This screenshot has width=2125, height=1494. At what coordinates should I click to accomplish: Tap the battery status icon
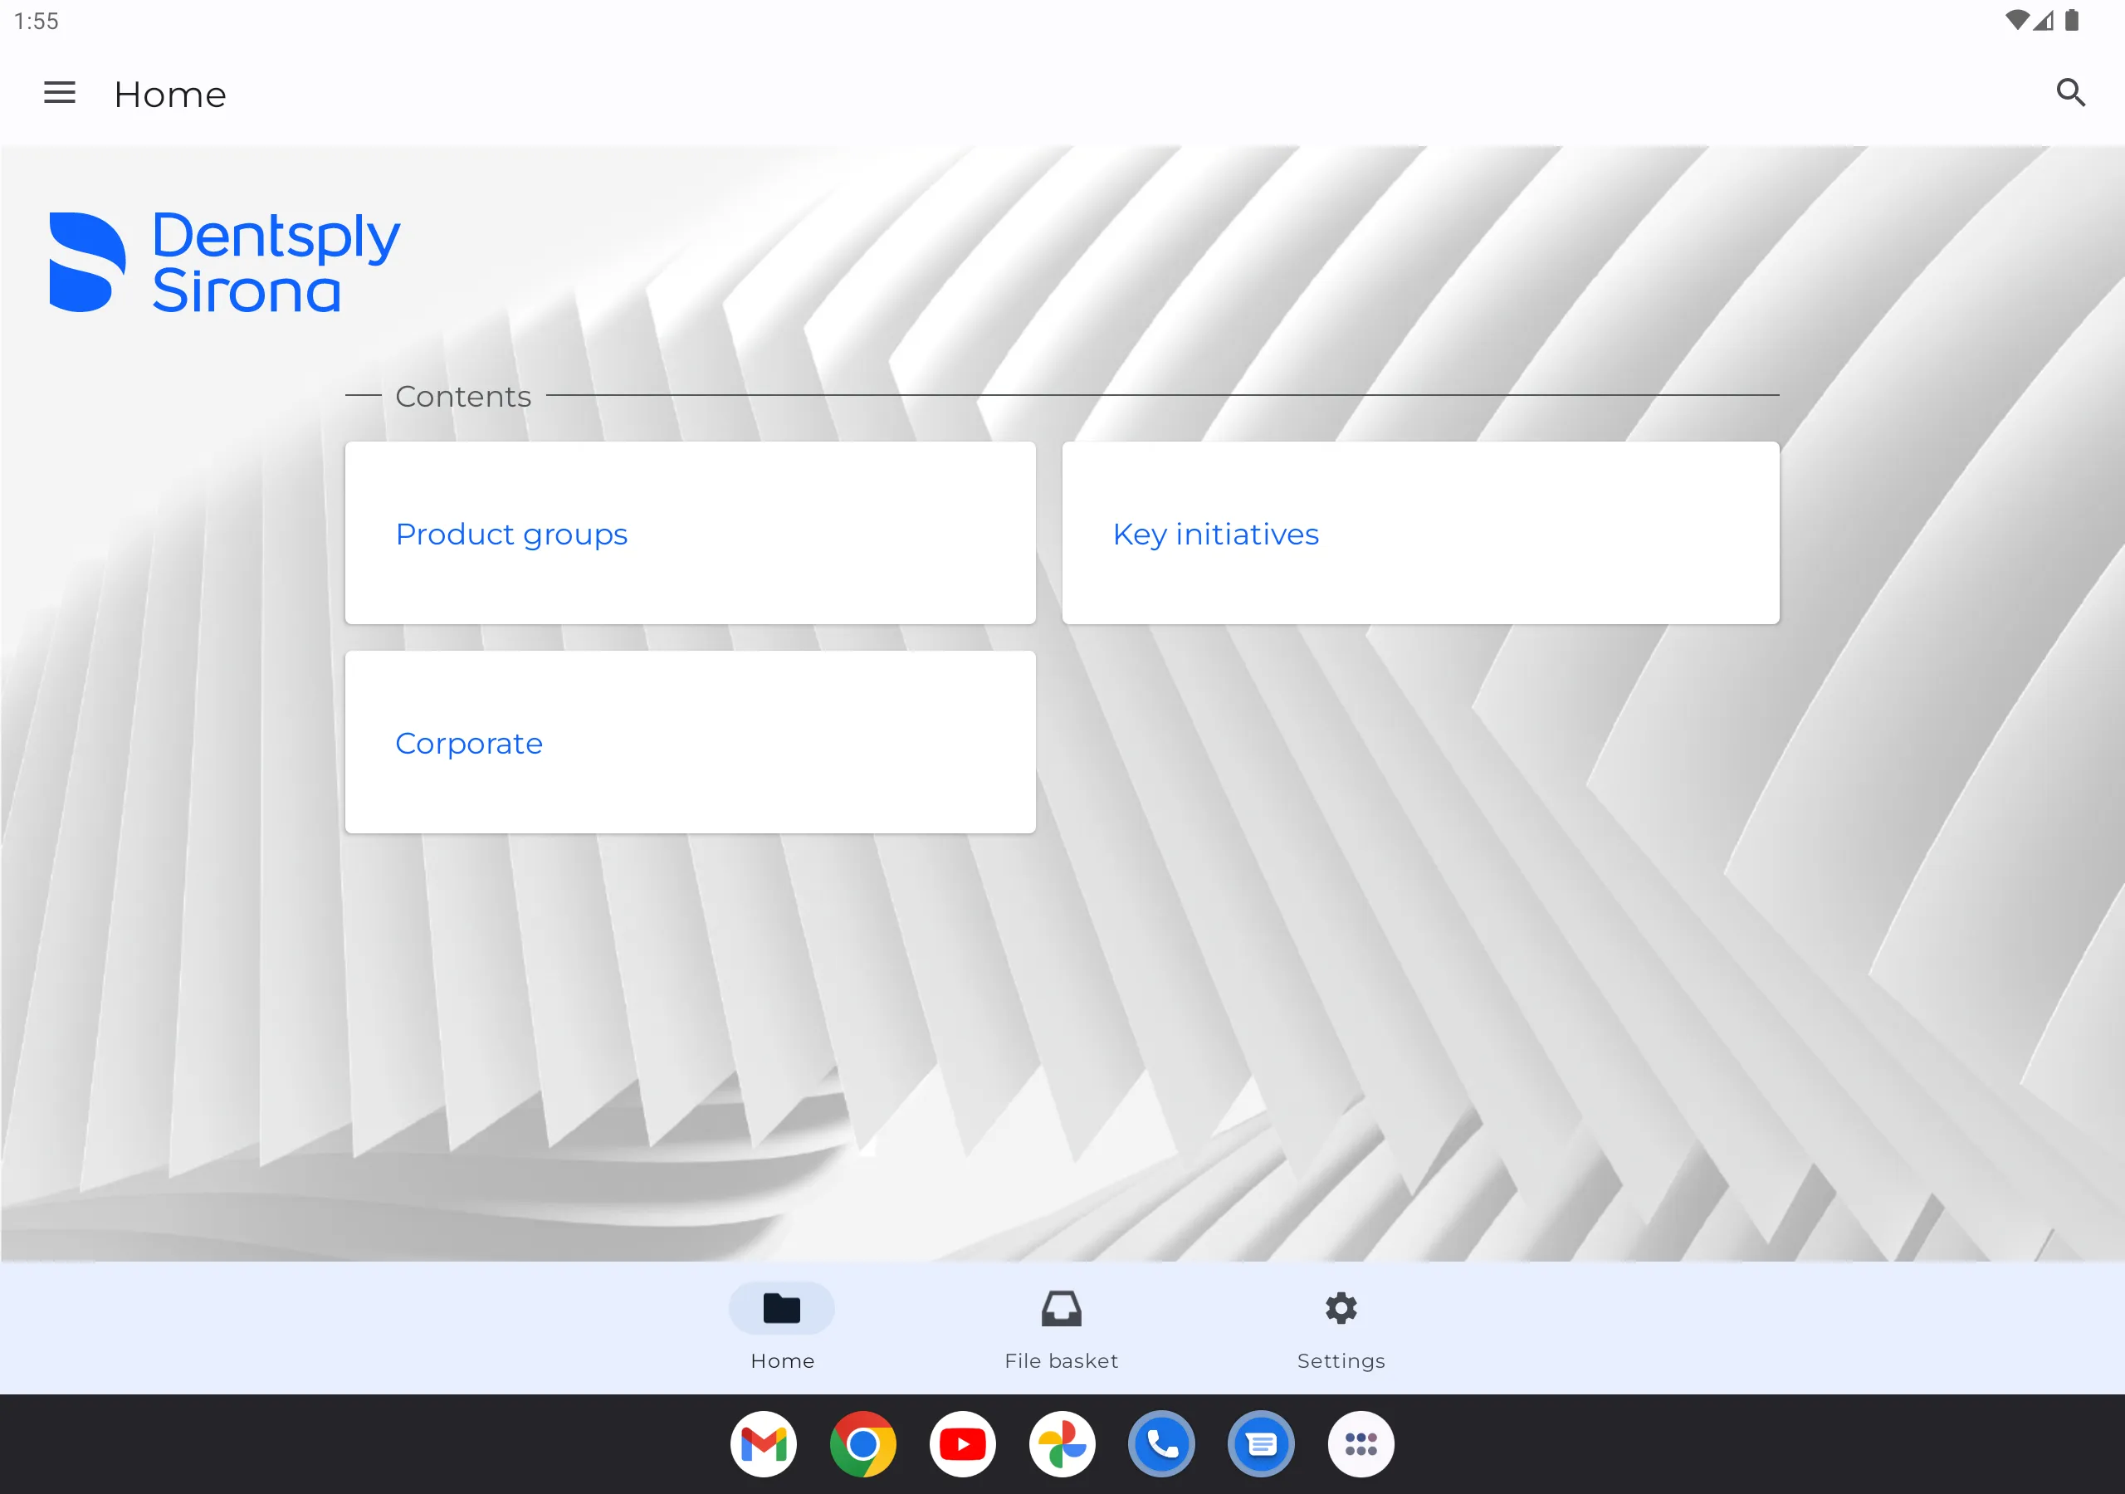[2072, 21]
